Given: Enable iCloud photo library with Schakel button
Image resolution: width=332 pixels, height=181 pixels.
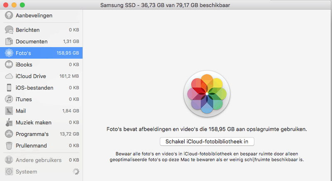Looking at the screenshot, I should [207, 142].
